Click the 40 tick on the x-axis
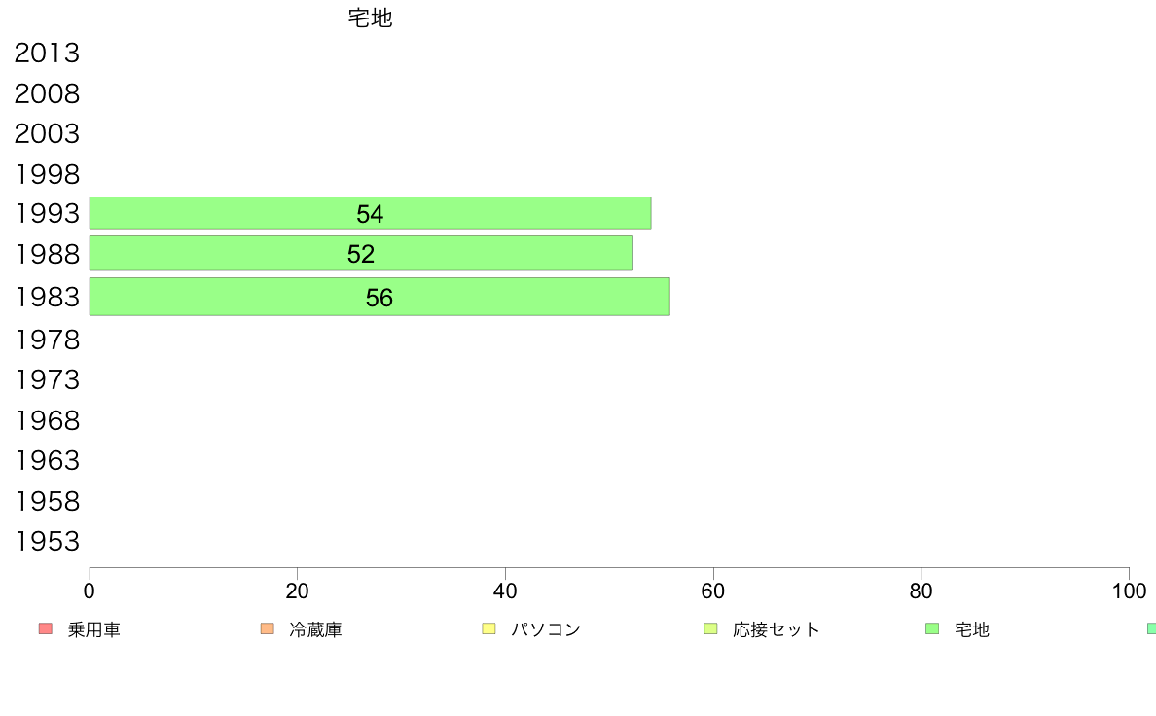This screenshot has height=716, width=1156. [505, 591]
